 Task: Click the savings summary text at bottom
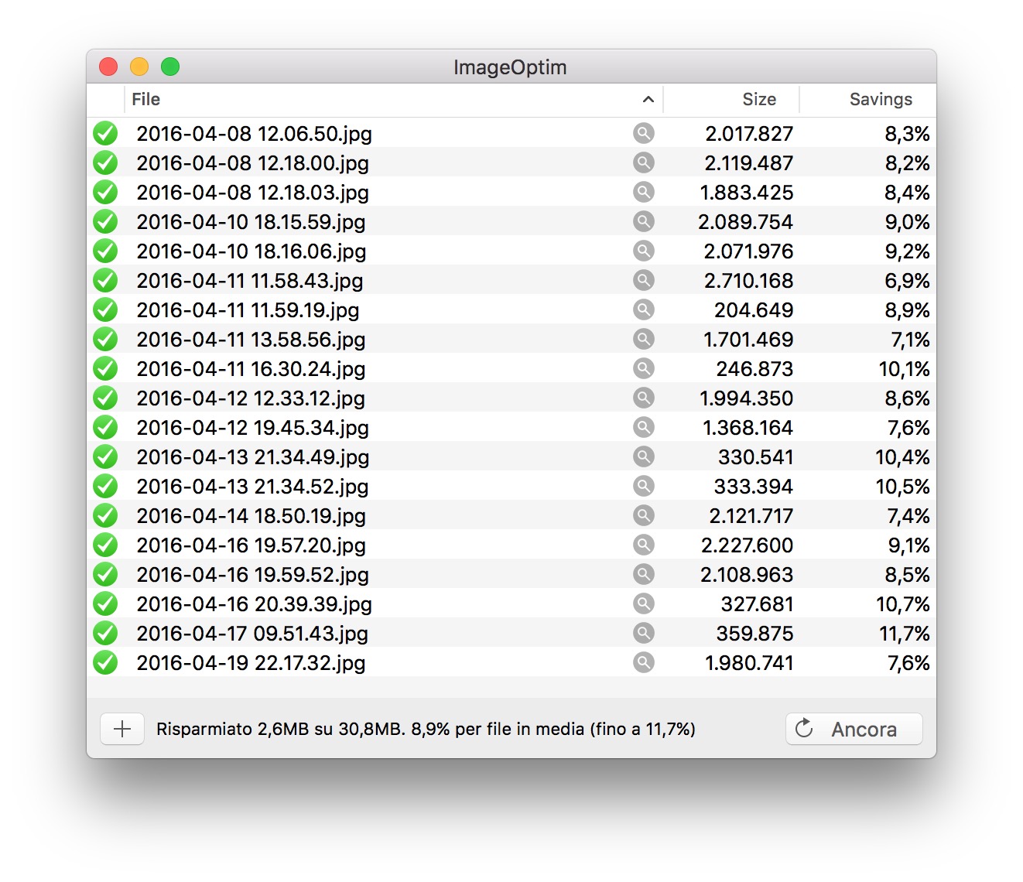click(x=427, y=728)
